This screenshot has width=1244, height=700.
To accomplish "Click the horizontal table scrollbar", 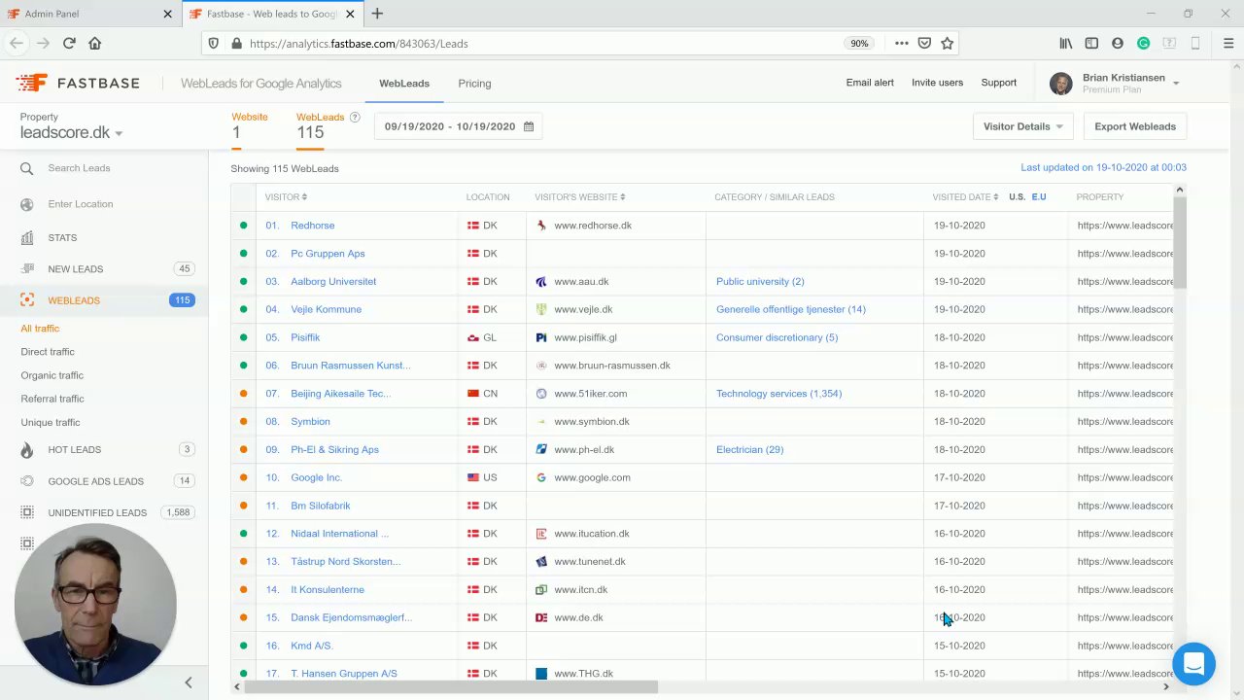I will [451, 687].
